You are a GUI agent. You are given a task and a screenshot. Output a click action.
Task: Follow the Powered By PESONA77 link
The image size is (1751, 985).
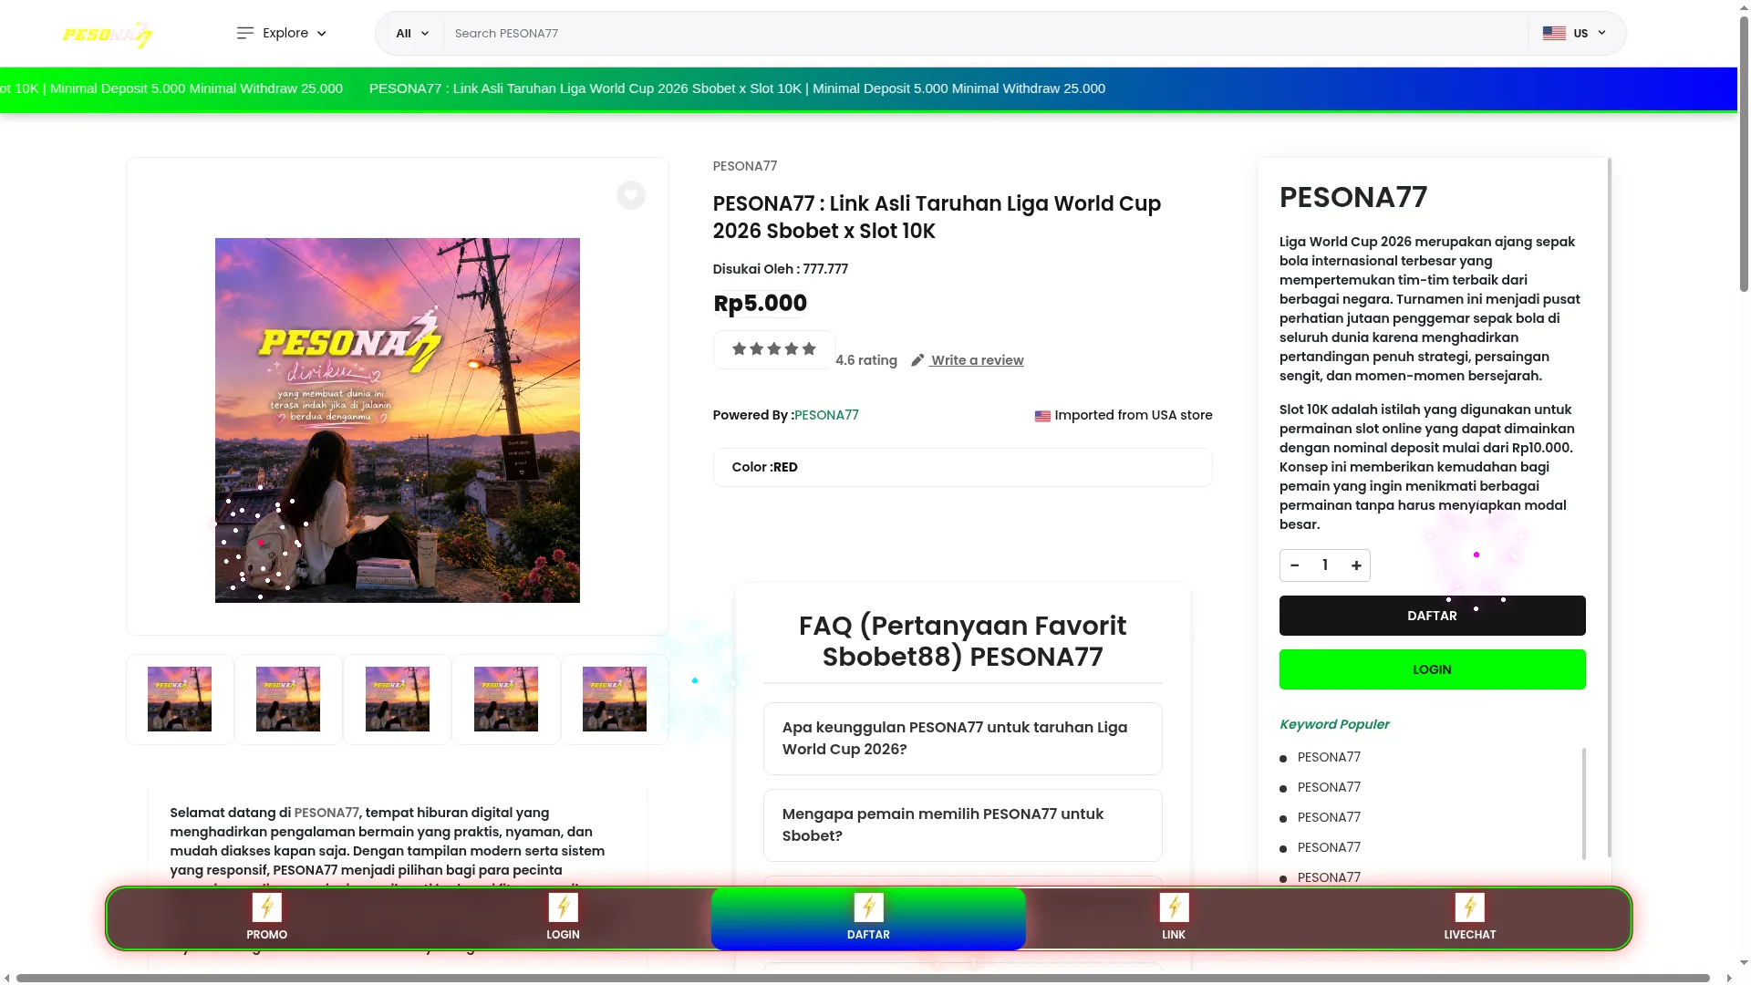[826, 415]
